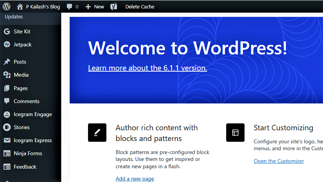This screenshot has height=182, width=323.
Task: Click the Ninja Forms icon
Action: (7, 154)
